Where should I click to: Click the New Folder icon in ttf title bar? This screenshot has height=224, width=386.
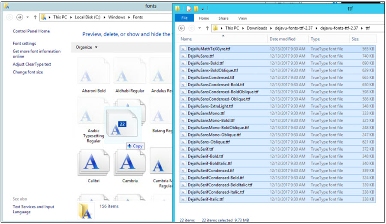[x=196, y=8]
